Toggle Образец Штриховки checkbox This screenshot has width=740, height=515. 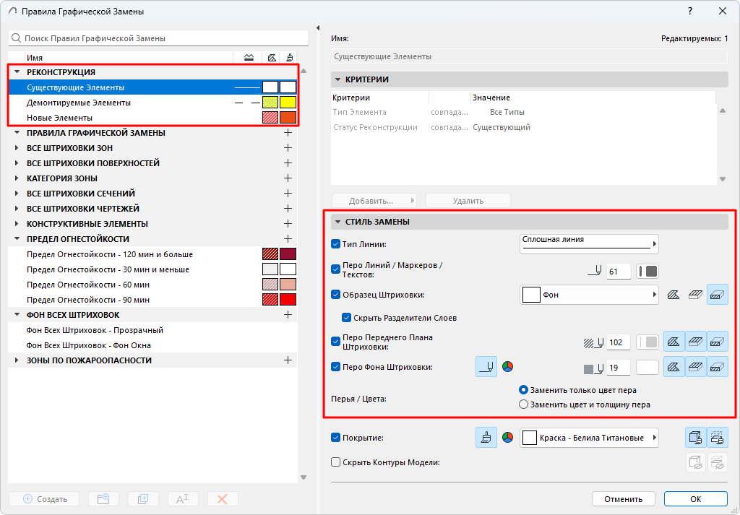(335, 295)
